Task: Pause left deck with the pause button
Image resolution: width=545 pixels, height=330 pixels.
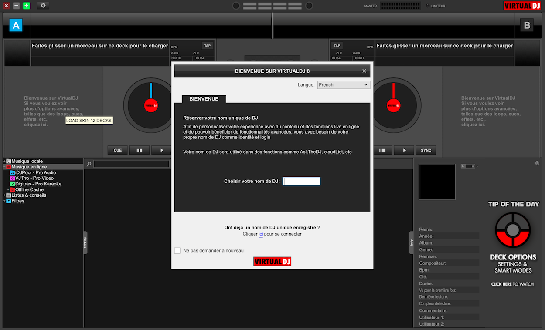Action: coord(140,150)
